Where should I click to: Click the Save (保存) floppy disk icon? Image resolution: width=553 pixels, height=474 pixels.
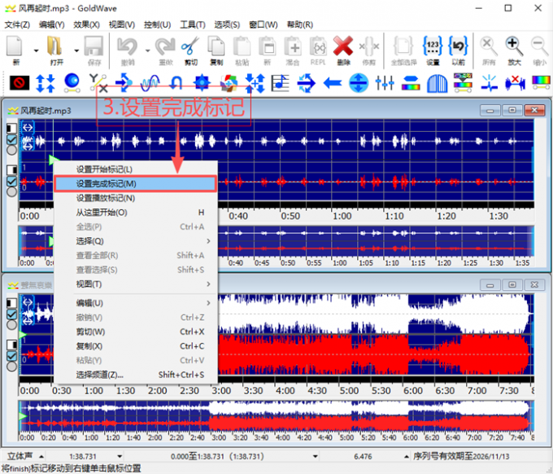93,47
